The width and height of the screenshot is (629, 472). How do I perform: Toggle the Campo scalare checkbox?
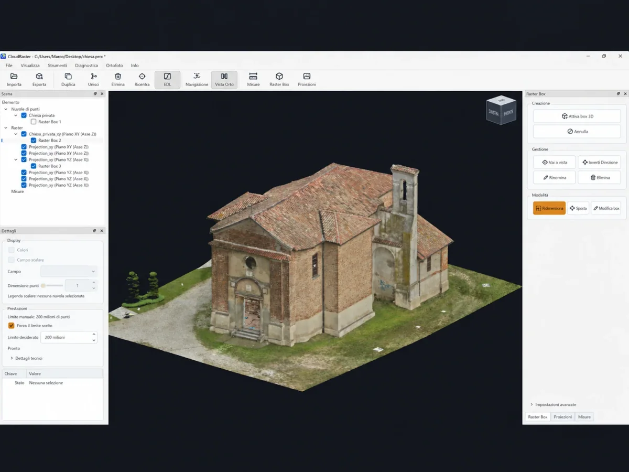(x=12, y=260)
